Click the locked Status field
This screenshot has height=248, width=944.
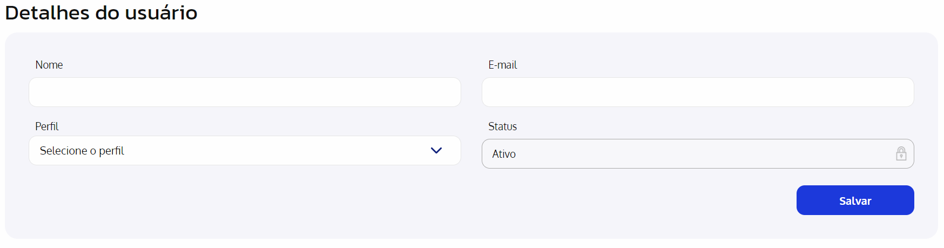tap(698, 154)
